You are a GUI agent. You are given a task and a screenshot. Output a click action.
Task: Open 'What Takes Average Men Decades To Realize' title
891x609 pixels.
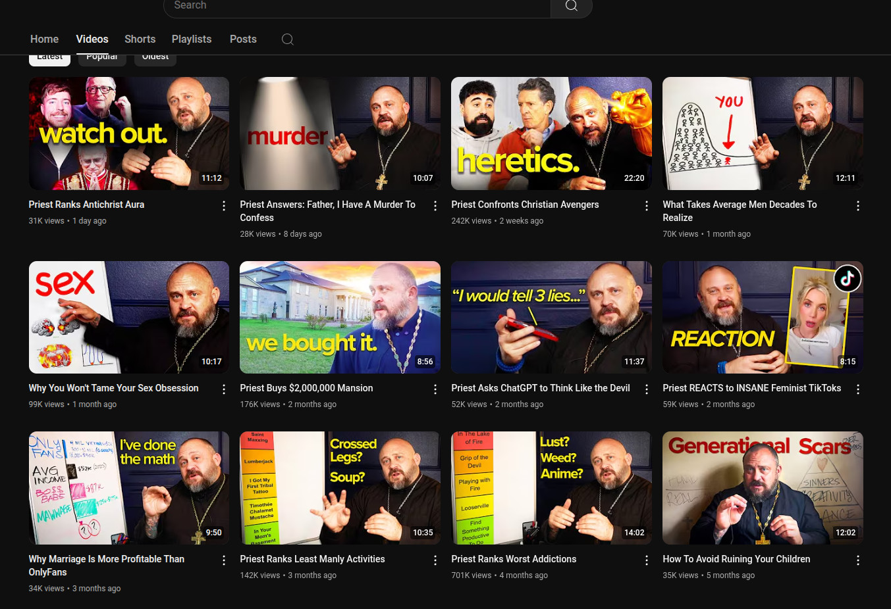(x=740, y=211)
